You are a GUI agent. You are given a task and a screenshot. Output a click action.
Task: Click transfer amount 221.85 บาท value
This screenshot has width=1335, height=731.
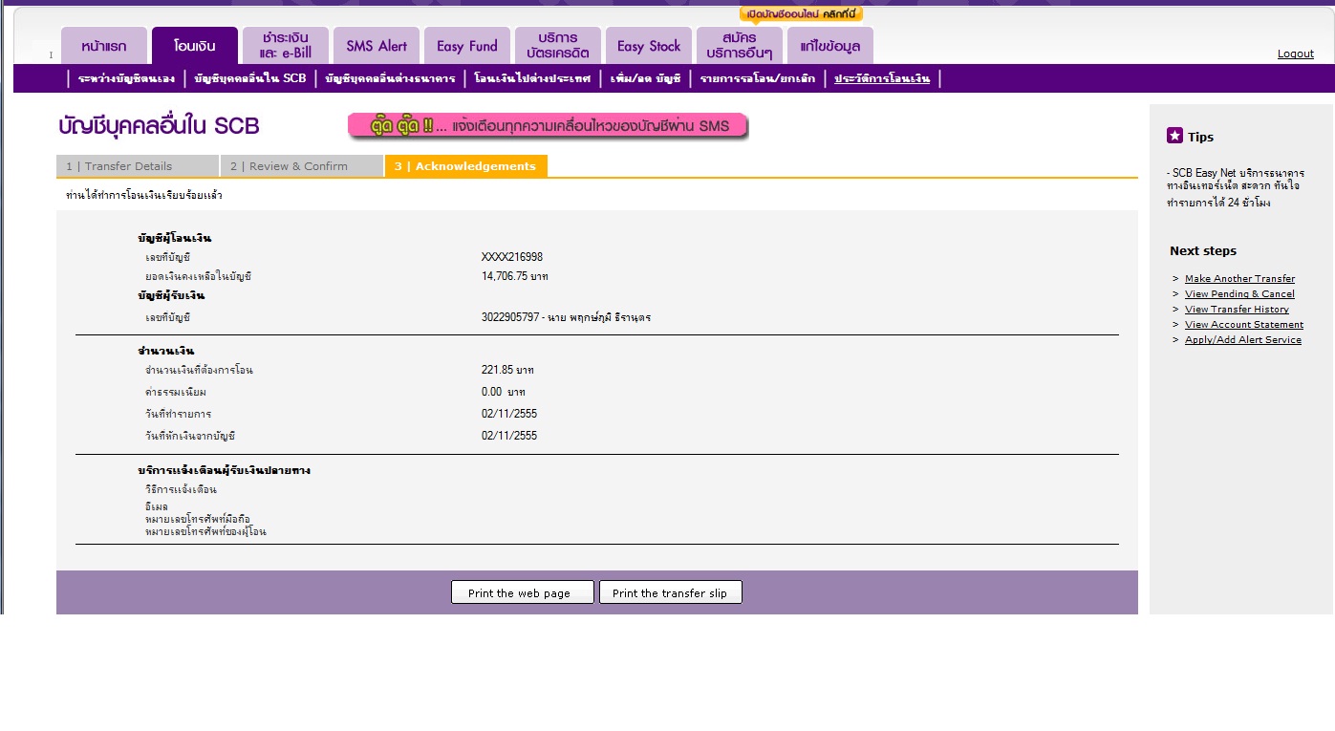[x=507, y=370]
